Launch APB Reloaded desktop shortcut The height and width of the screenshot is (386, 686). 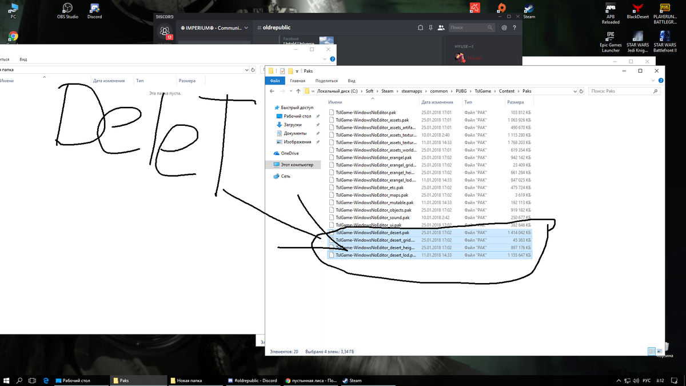pos(611,14)
